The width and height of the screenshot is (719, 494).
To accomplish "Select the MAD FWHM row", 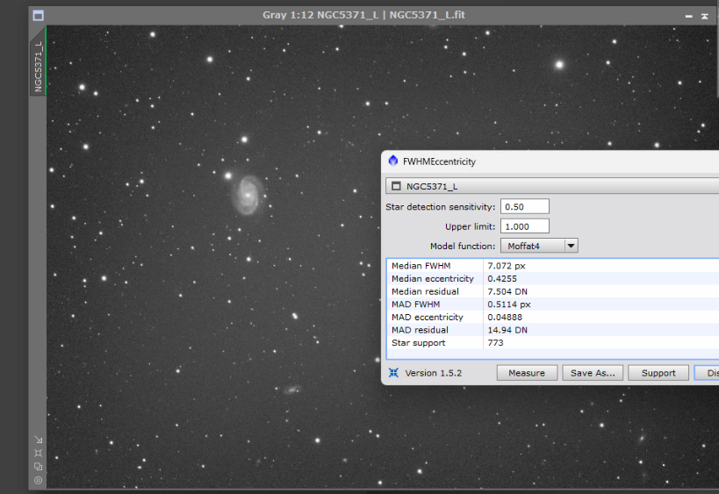I will 553,304.
